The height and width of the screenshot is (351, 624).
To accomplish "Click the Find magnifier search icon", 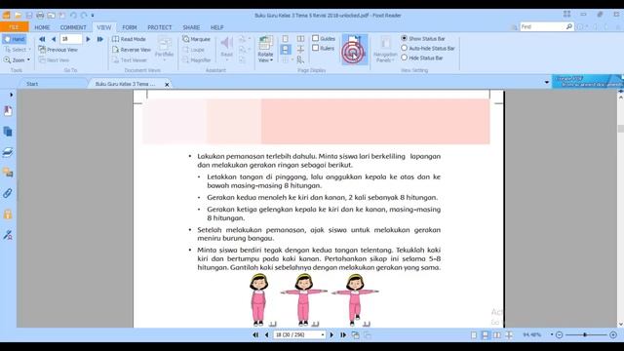I will click(x=569, y=26).
